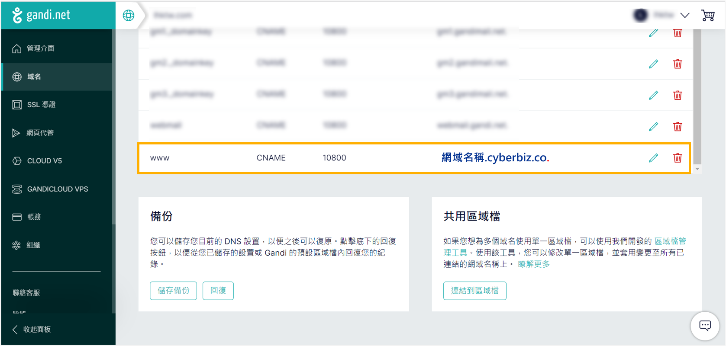Click the 組織 cluster icon

click(x=16, y=245)
